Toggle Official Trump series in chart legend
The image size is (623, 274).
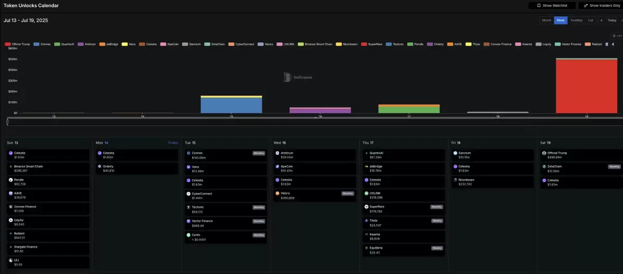pyautogui.click(x=18, y=45)
